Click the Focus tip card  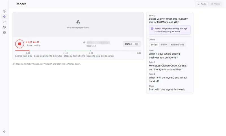pos(170,30)
